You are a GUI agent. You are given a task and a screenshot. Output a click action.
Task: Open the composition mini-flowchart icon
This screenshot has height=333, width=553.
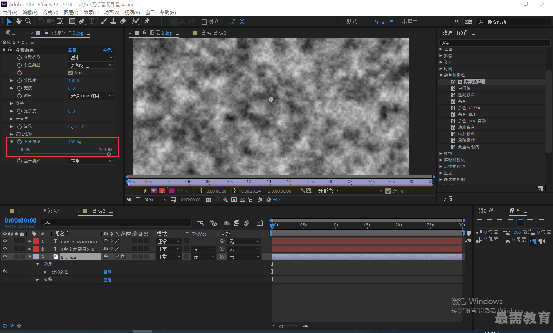pos(200,223)
